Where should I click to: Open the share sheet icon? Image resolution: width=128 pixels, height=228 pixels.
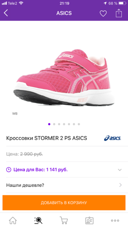click(x=119, y=13)
